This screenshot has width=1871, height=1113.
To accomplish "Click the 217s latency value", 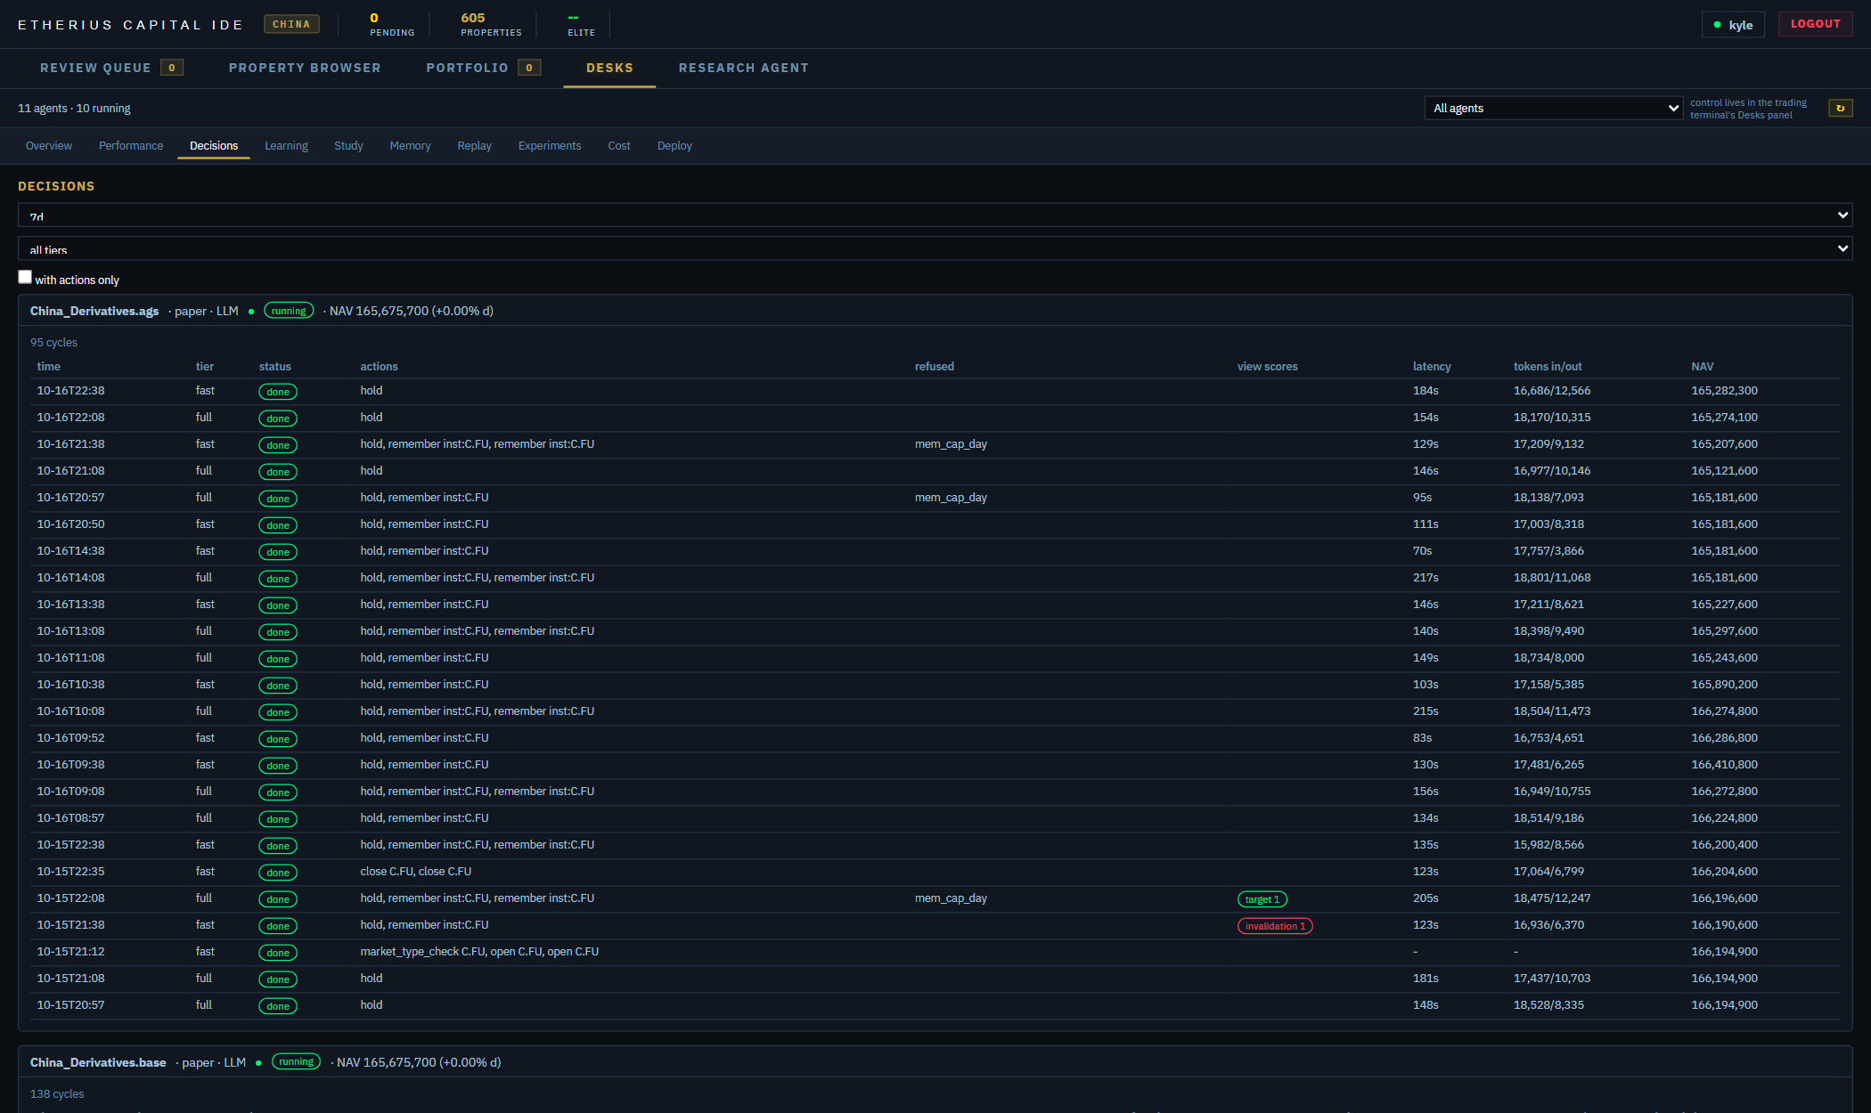I will [x=1426, y=578].
